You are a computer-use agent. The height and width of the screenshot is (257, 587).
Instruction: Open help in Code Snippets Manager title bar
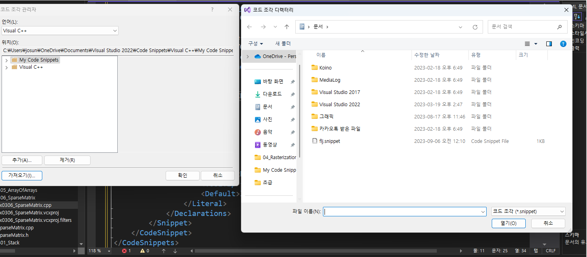click(212, 9)
